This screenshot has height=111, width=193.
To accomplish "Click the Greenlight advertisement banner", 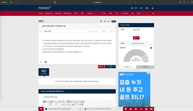I will coord(134,89).
